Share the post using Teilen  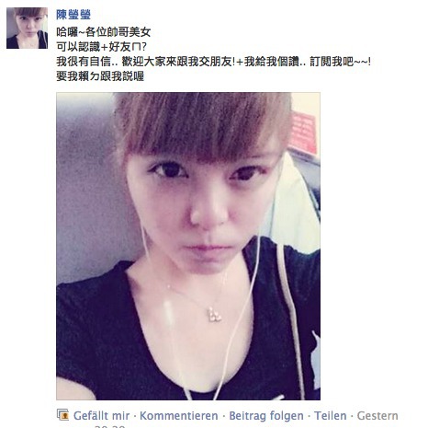[x=331, y=416]
